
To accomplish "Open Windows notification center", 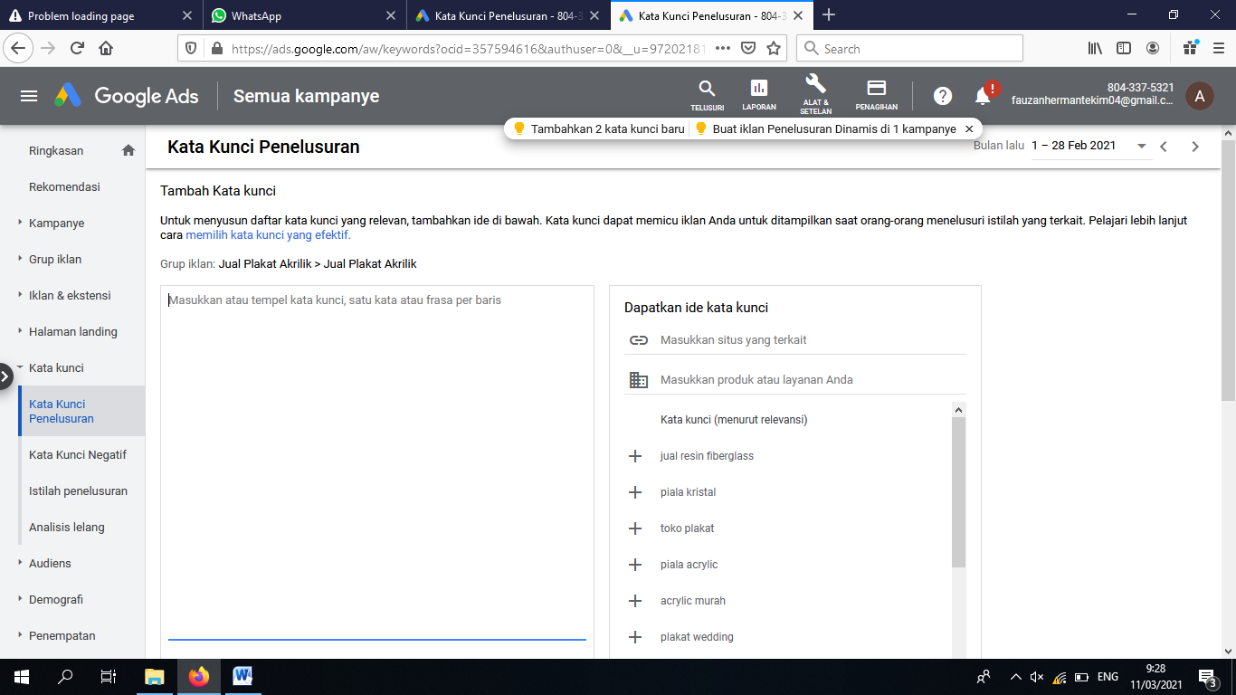I will pyautogui.click(x=1208, y=676).
